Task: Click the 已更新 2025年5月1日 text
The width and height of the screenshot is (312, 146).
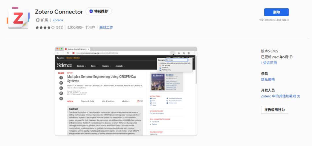Action: pyautogui.click(x=277, y=57)
